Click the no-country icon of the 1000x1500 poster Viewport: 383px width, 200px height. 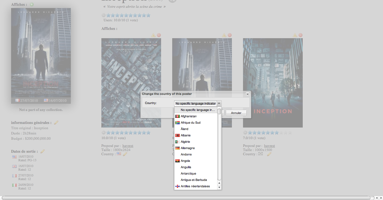click(x=261, y=154)
